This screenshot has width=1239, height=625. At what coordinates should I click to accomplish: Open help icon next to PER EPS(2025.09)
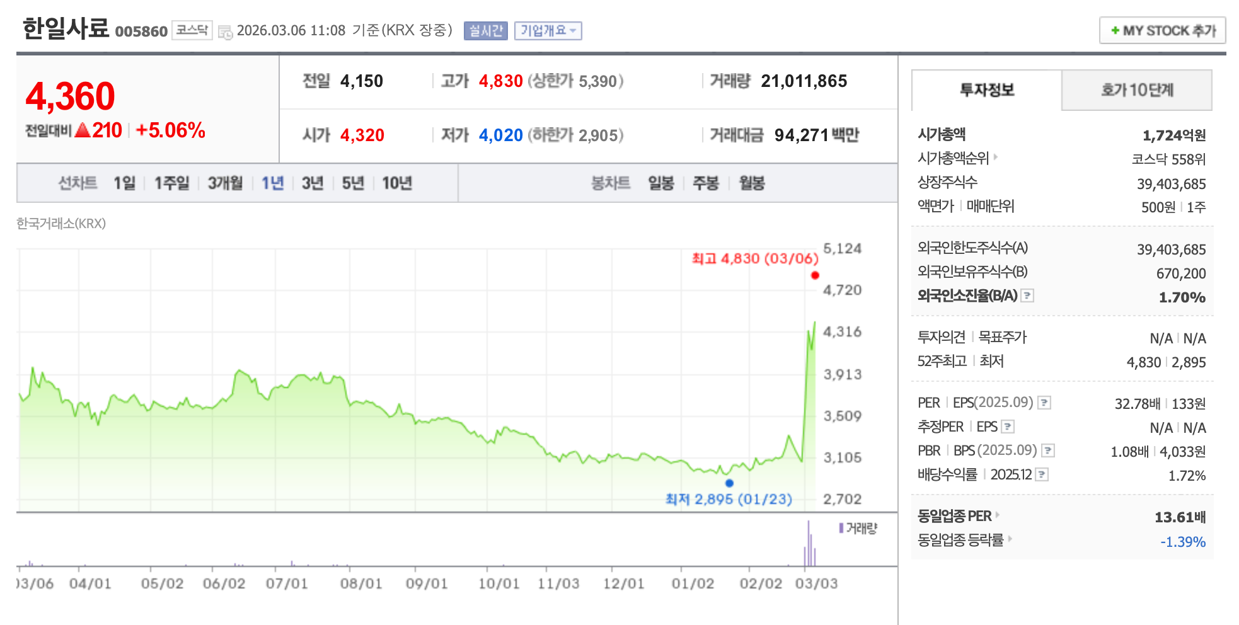[x=1044, y=403]
